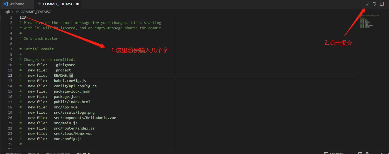Click the 'new file: vue.config.js' line
Viewport: 389px width, 154px height.
(x=50, y=139)
